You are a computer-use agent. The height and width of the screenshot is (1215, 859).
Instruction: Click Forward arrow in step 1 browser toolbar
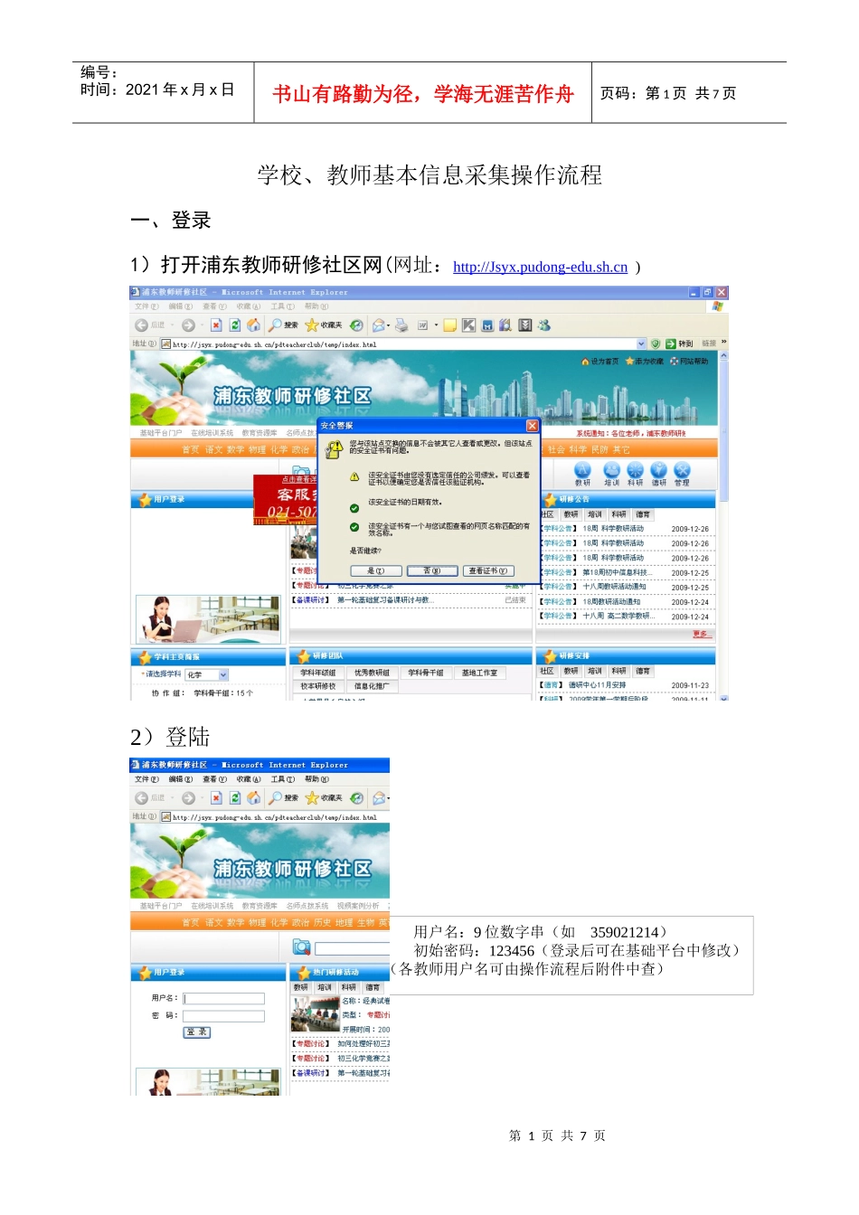point(187,325)
